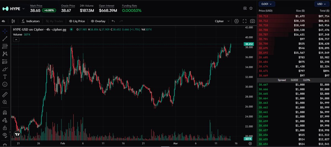Change the 4h chart interval
This screenshot has width=331, height=147.
point(3,21)
